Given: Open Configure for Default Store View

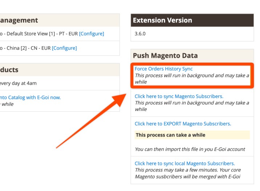Looking at the screenshot, I should 92,34.
